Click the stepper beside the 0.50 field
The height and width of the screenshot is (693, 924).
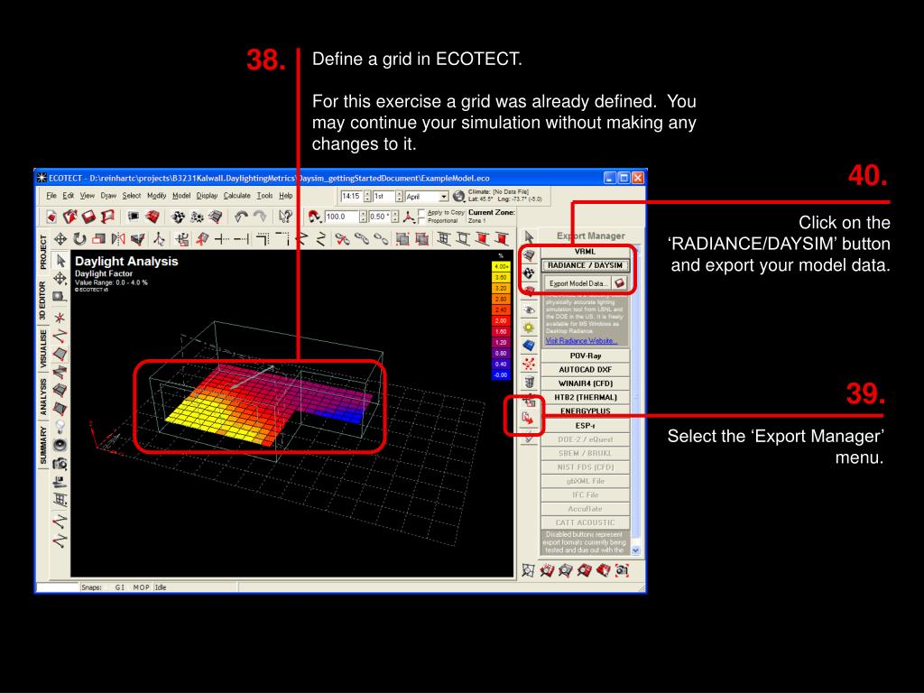pyautogui.click(x=395, y=217)
